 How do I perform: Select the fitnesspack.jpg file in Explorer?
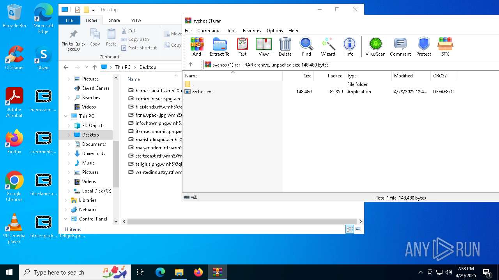pyautogui.click(x=155, y=115)
